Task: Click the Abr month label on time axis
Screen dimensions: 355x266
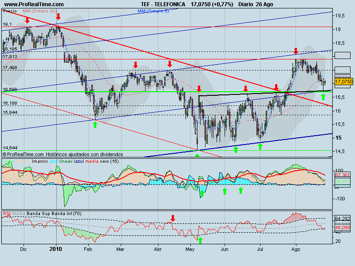Action: pos(158,249)
